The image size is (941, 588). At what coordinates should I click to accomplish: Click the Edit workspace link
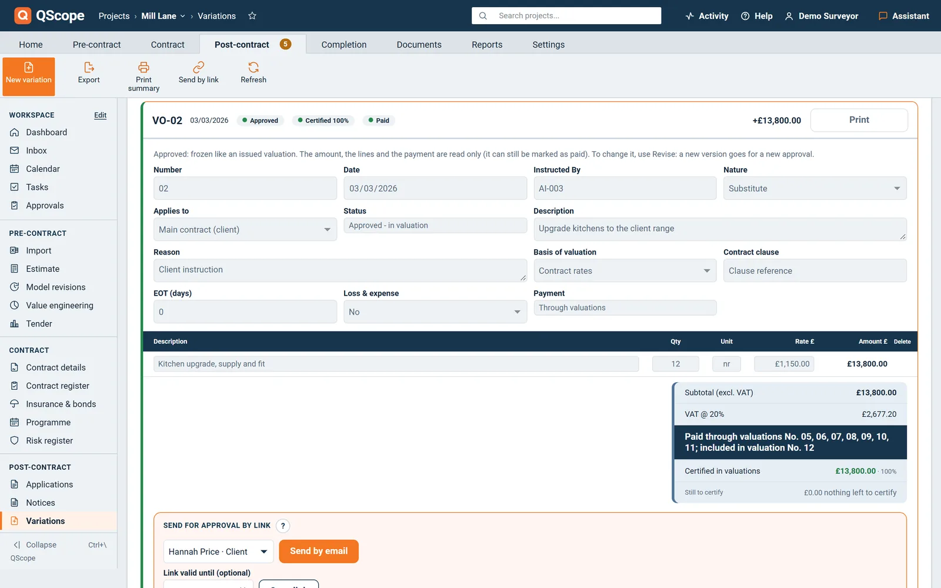101,115
